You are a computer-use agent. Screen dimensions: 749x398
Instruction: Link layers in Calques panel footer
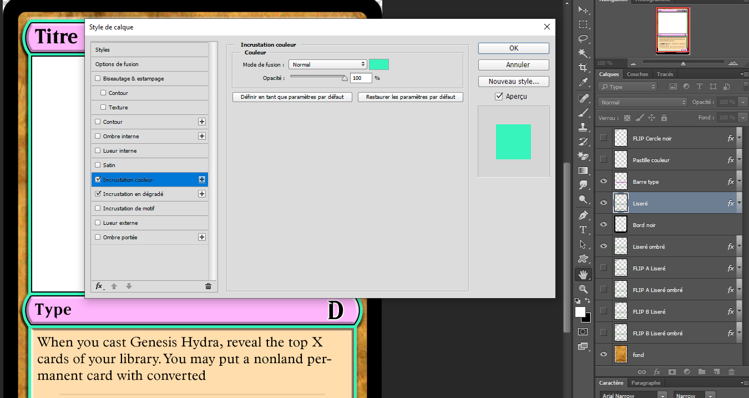pos(641,371)
